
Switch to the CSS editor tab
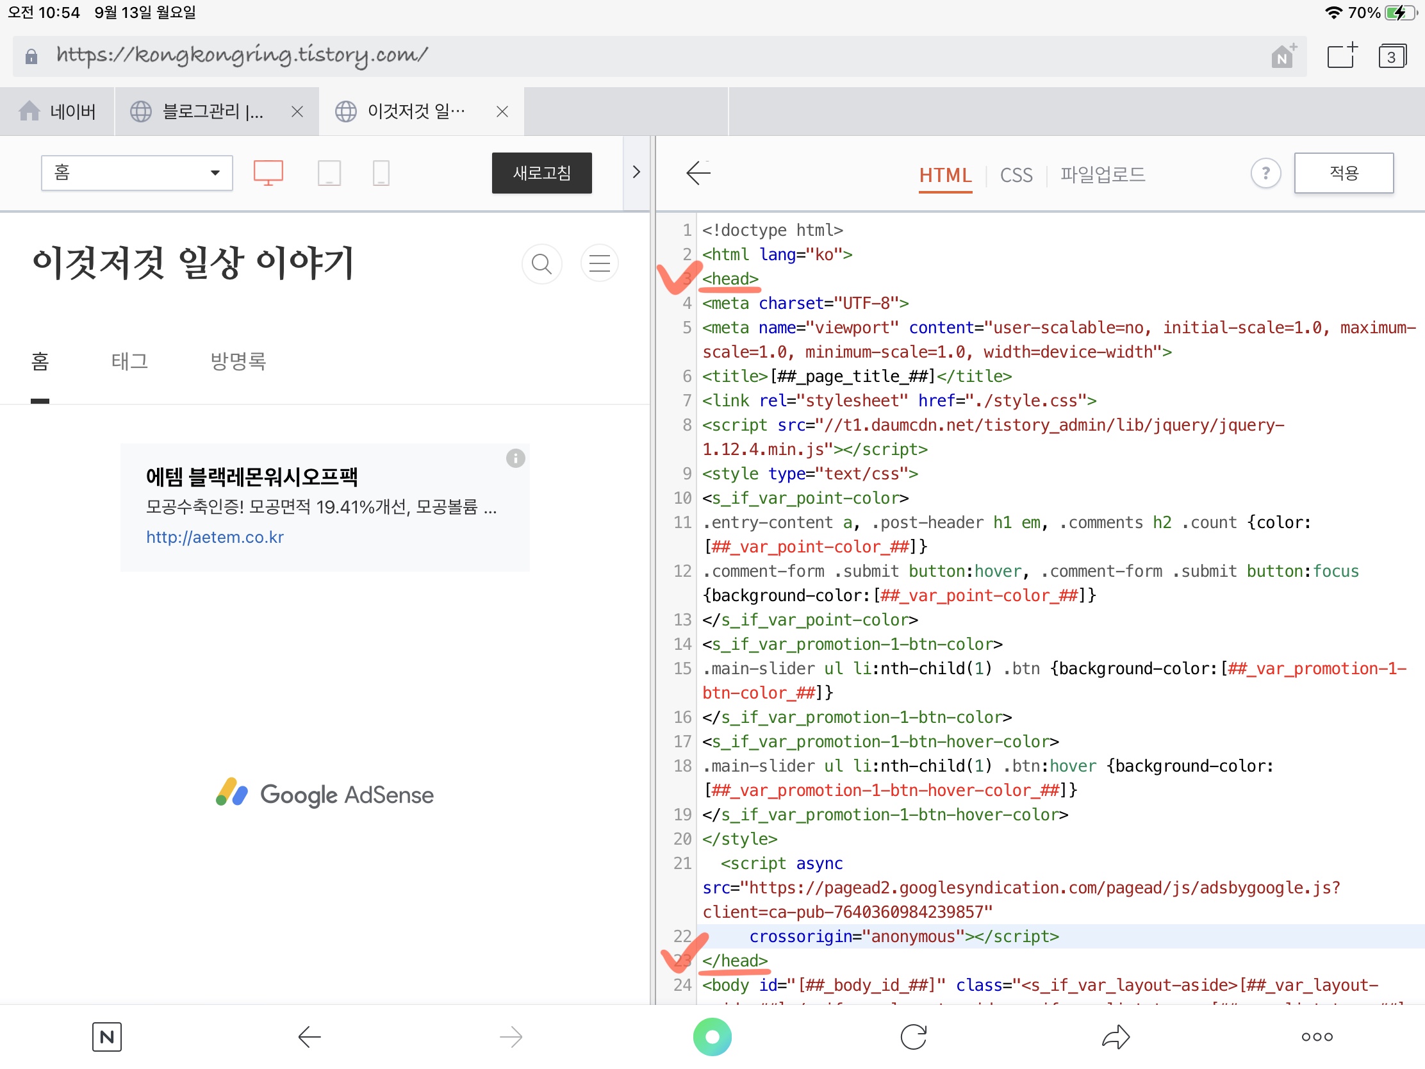(x=1016, y=174)
